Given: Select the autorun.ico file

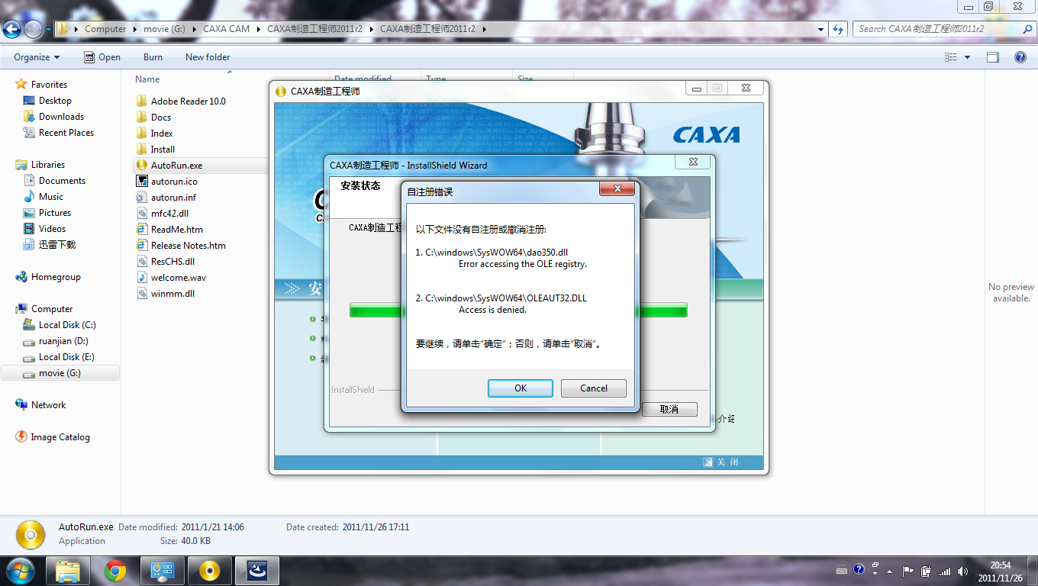Looking at the screenshot, I should click(x=174, y=182).
